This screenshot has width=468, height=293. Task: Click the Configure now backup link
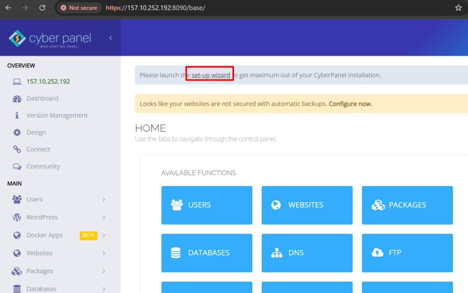pos(350,104)
